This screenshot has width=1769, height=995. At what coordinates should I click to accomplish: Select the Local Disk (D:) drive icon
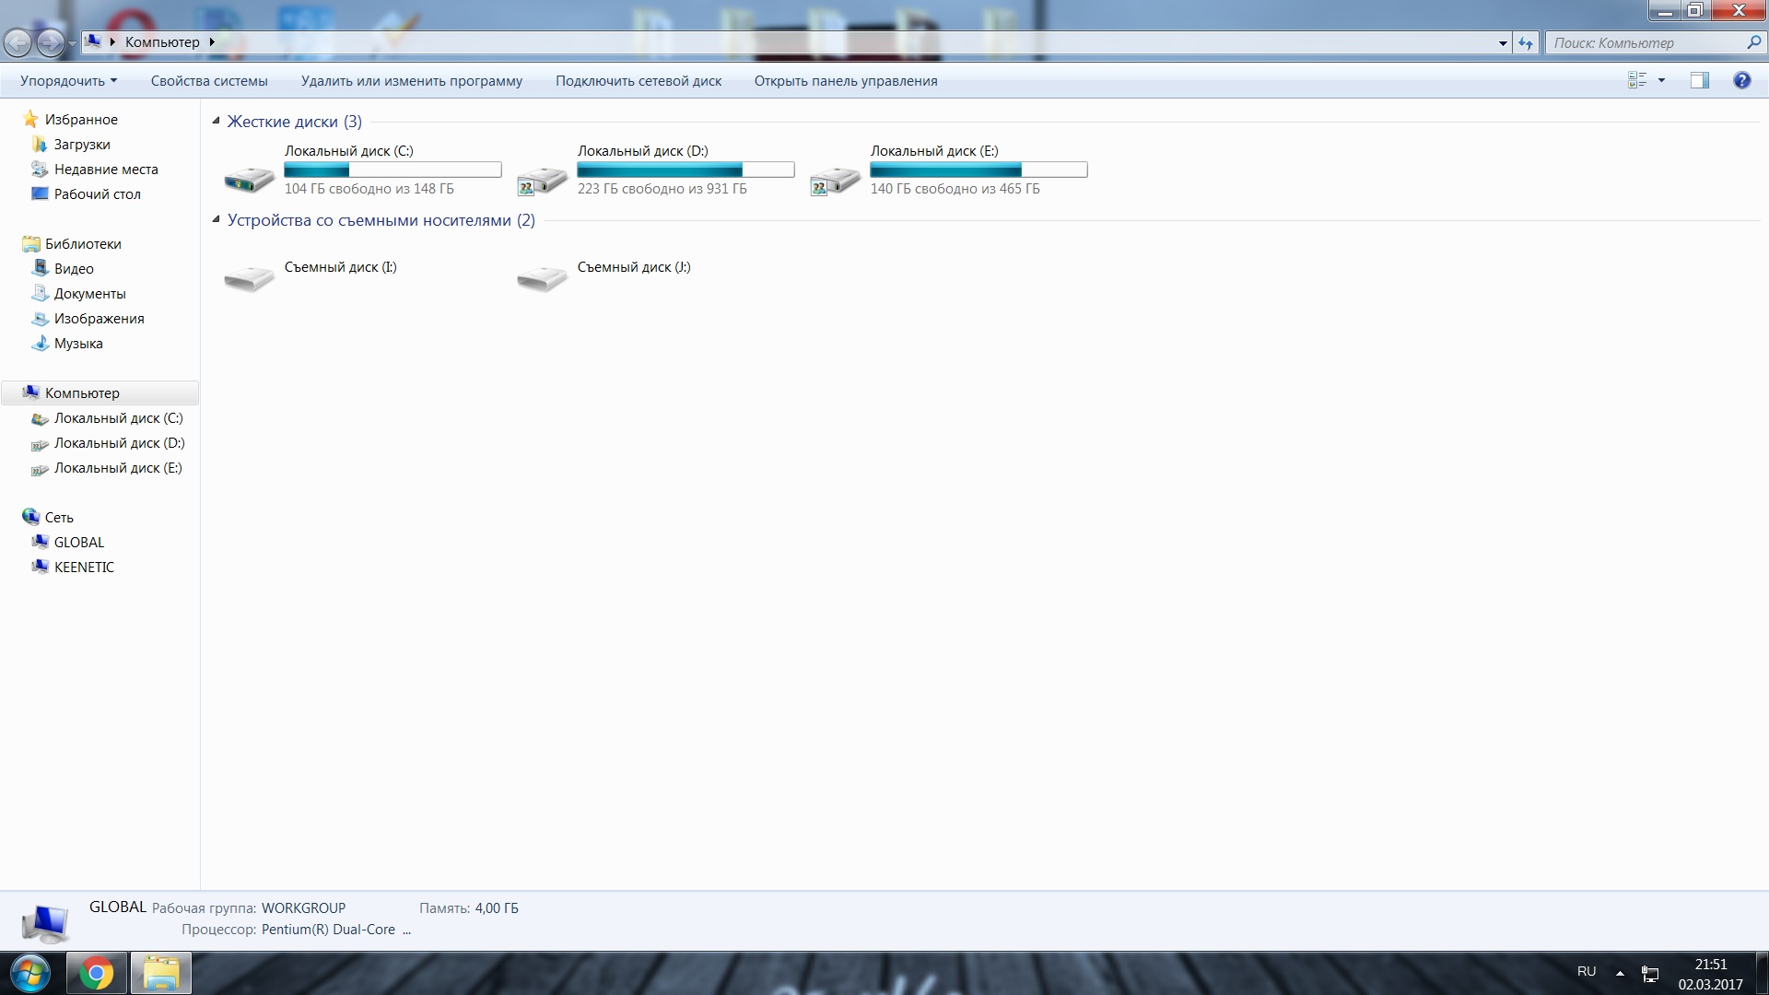[542, 179]
